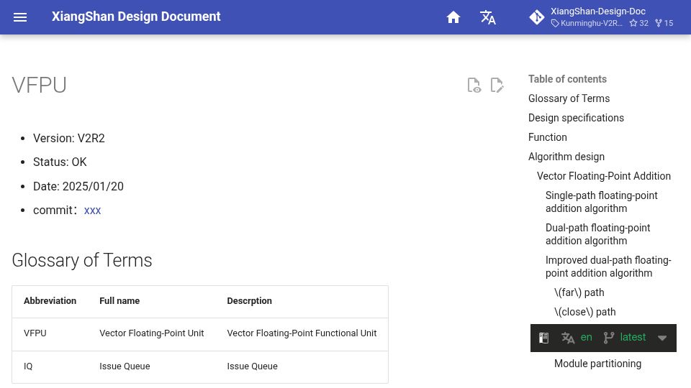View source of this page icon
Image resolution: width=691 pixels, height=388 pixels.
tap(474, 85)
